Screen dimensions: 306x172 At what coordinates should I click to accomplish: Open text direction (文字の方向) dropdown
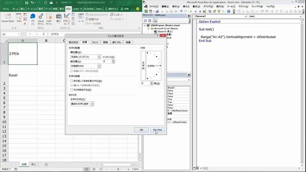tap(92, 104)
